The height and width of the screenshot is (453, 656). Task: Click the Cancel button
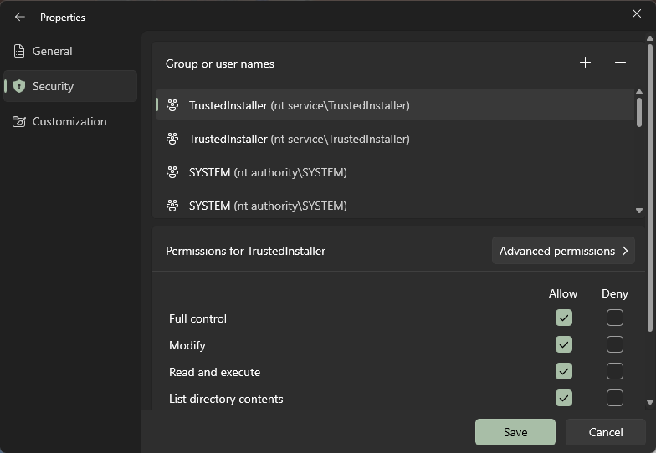605,432
